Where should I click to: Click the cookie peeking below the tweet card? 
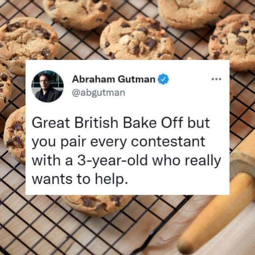pos(98,205)
